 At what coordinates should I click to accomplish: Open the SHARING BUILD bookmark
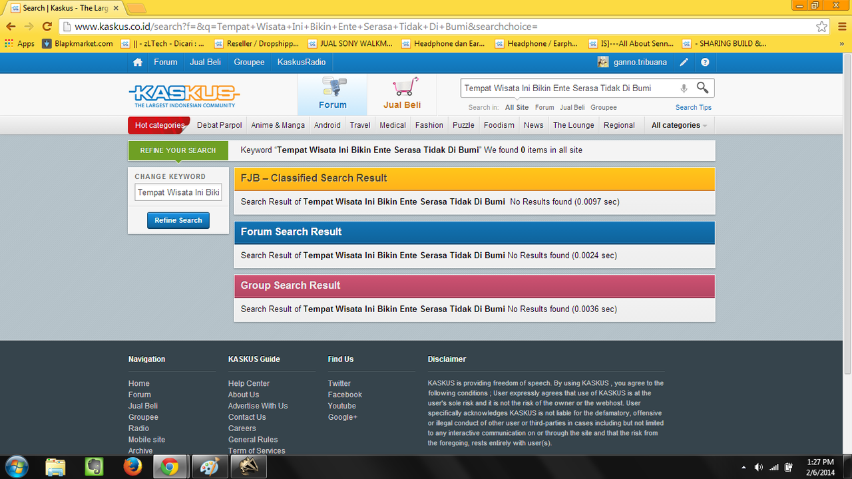coord(724,43)
